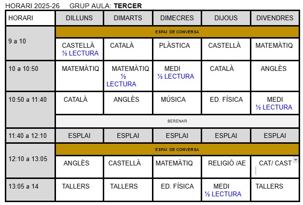Select the PLÀSTICA cell
The width and height of the screenshot is (303, 205).
coord(174,46)
